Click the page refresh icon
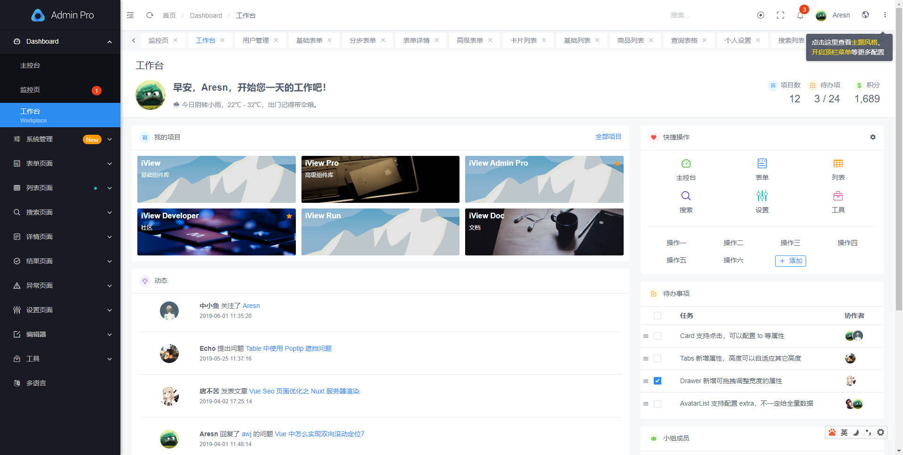 click(150, 15)
